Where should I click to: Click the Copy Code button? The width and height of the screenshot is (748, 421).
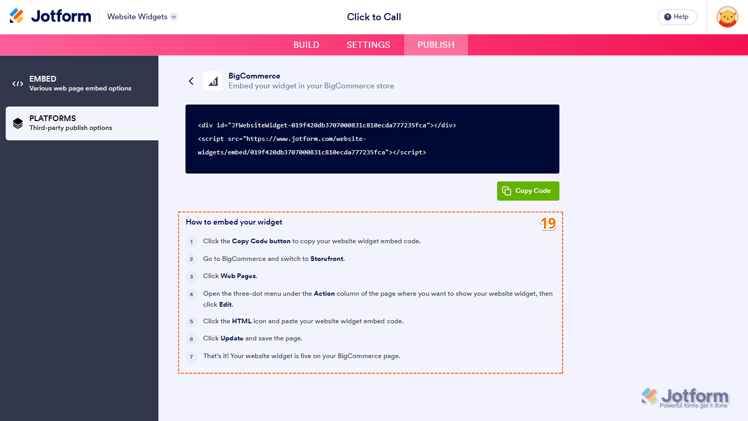click(x=528, y=191)
